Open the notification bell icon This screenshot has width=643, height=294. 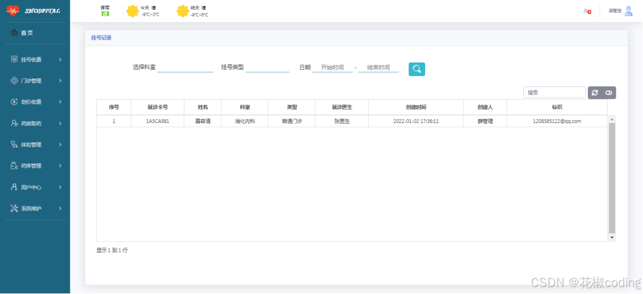point(587,12)
